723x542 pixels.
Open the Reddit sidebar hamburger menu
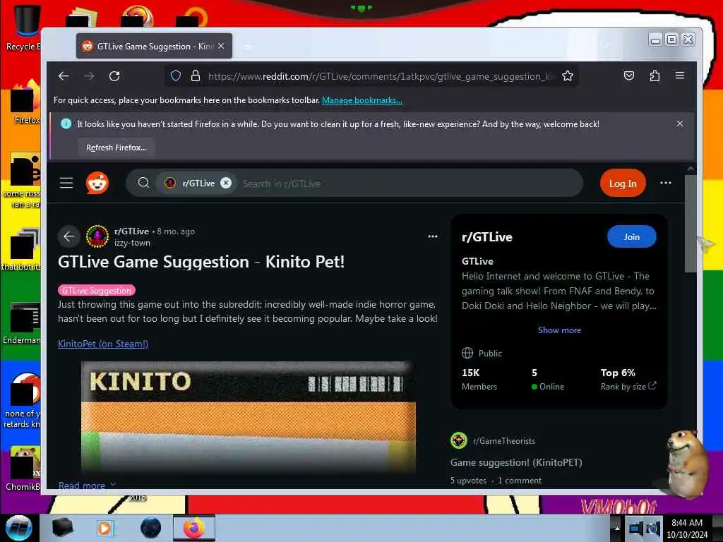point(66,183)
